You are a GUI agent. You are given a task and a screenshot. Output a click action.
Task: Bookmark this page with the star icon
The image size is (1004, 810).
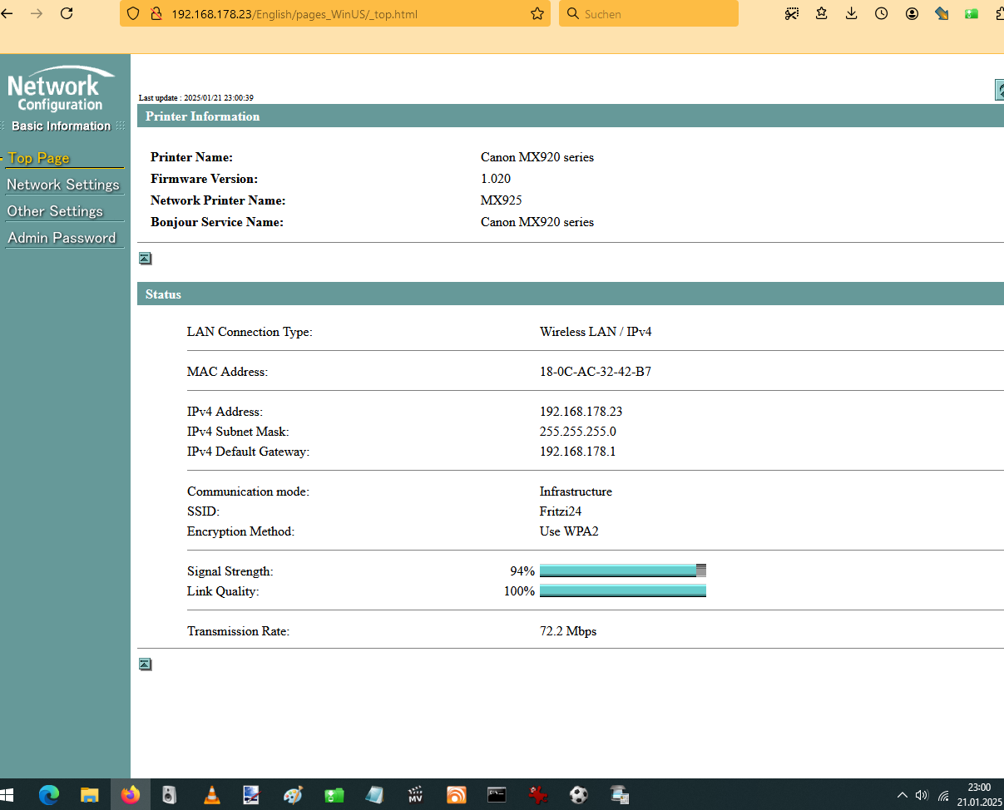(x=537, y=14)
